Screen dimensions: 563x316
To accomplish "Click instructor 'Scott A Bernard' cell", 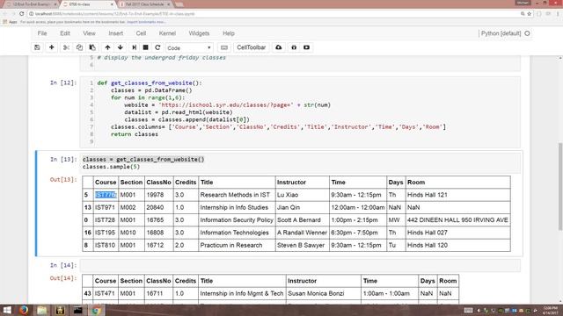I will [x=303, y=220].
